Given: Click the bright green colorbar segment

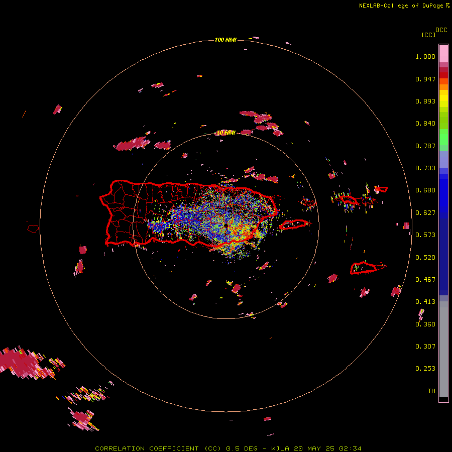Looking at the screenshot, I should coord(443,137).
